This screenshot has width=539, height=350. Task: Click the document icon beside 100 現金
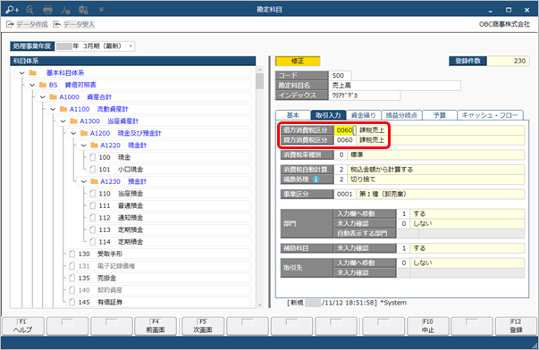coord(92,157)
